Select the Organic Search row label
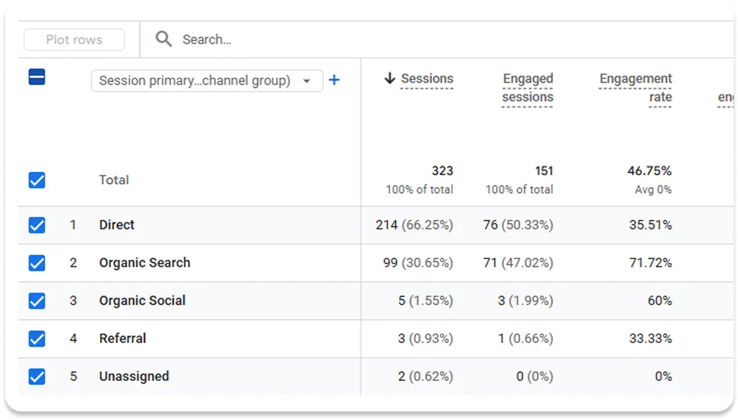738x420 pixels. tap(144, 263)
